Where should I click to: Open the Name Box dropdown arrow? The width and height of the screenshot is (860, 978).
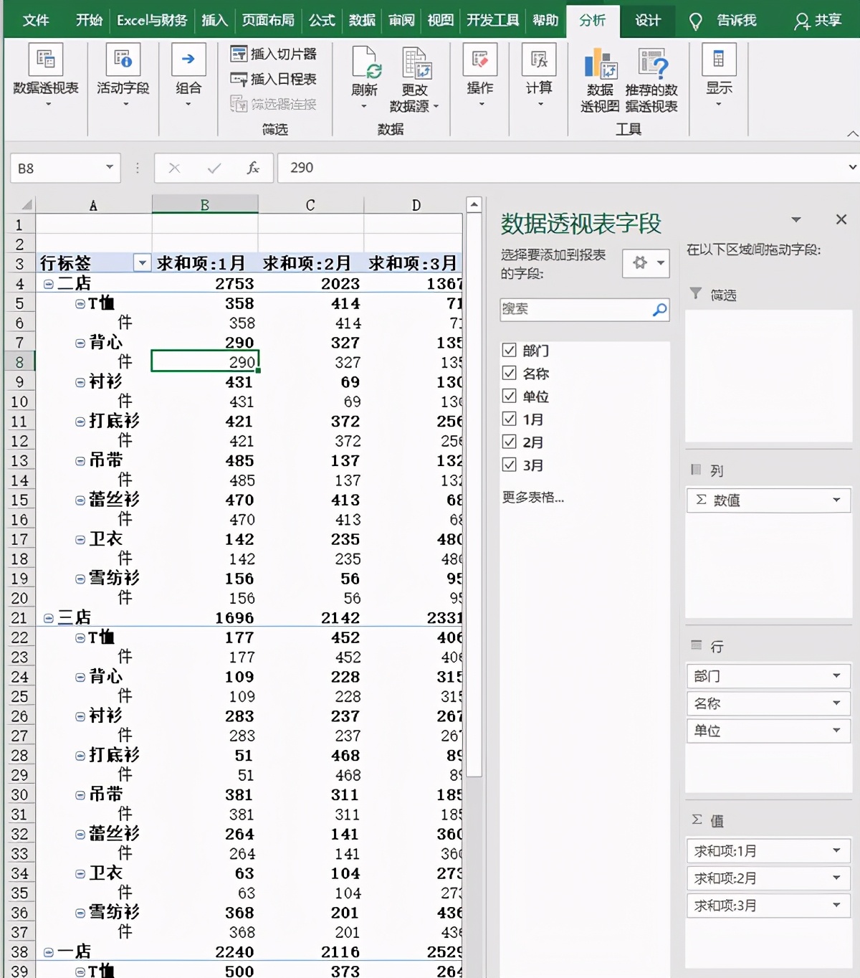(110, 167)
